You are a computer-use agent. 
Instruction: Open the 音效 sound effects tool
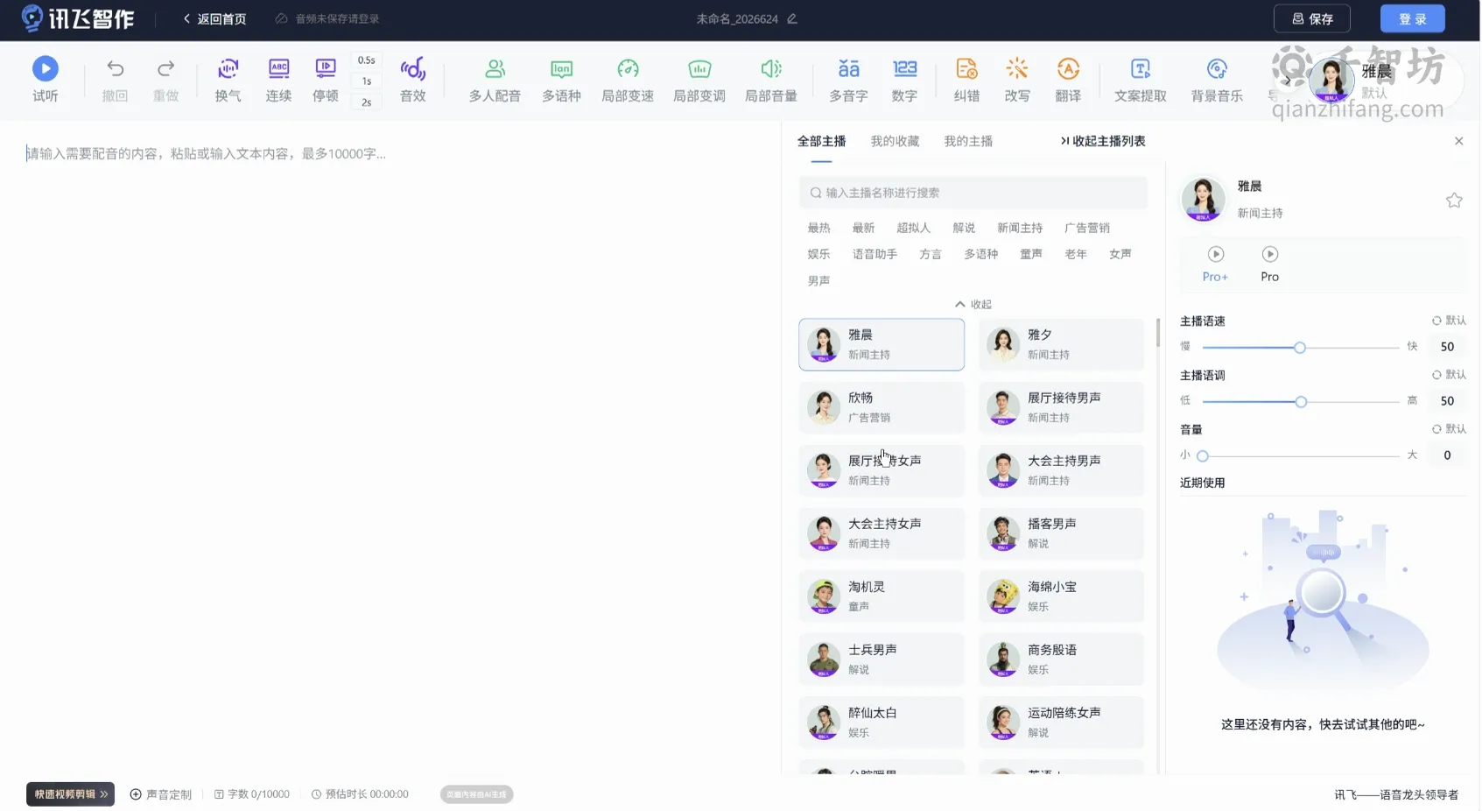413,80
